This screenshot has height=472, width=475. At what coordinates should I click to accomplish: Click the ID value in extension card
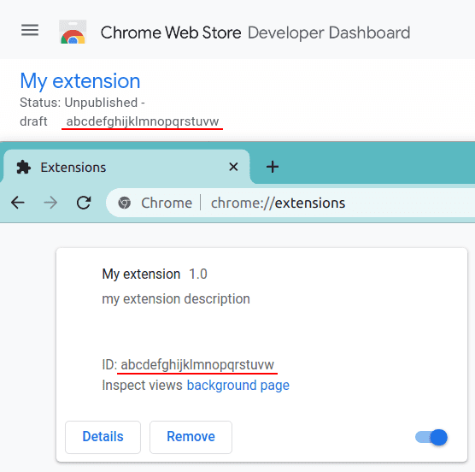197,364
